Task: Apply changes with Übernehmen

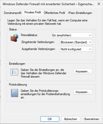Action: point(91,119)
